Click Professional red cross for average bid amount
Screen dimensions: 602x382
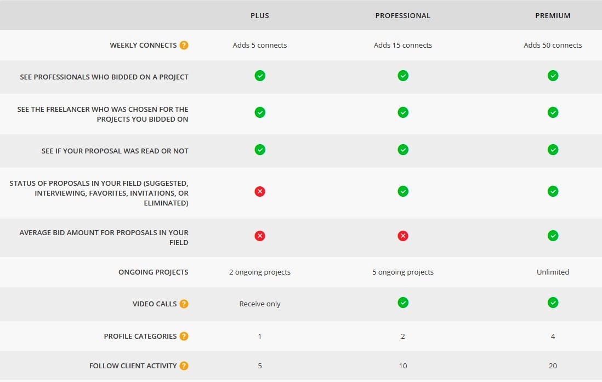(403, 236)
